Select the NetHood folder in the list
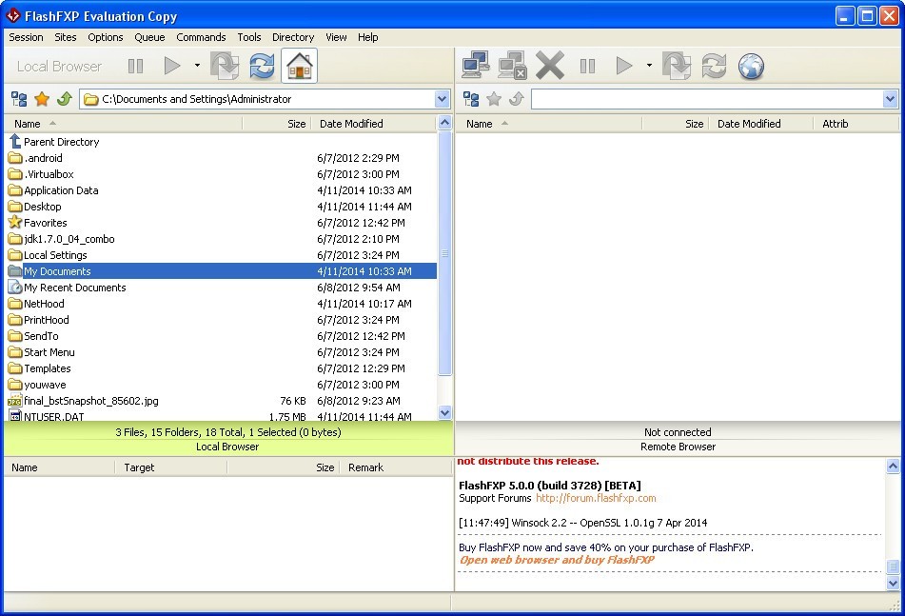The width and height of the screenshot is (905, 616). click(42, 303)
